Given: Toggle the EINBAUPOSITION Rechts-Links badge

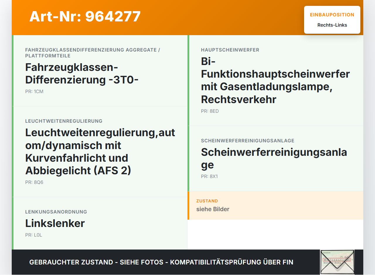Looking at the screenshot, I should click(x=332, y=20).
